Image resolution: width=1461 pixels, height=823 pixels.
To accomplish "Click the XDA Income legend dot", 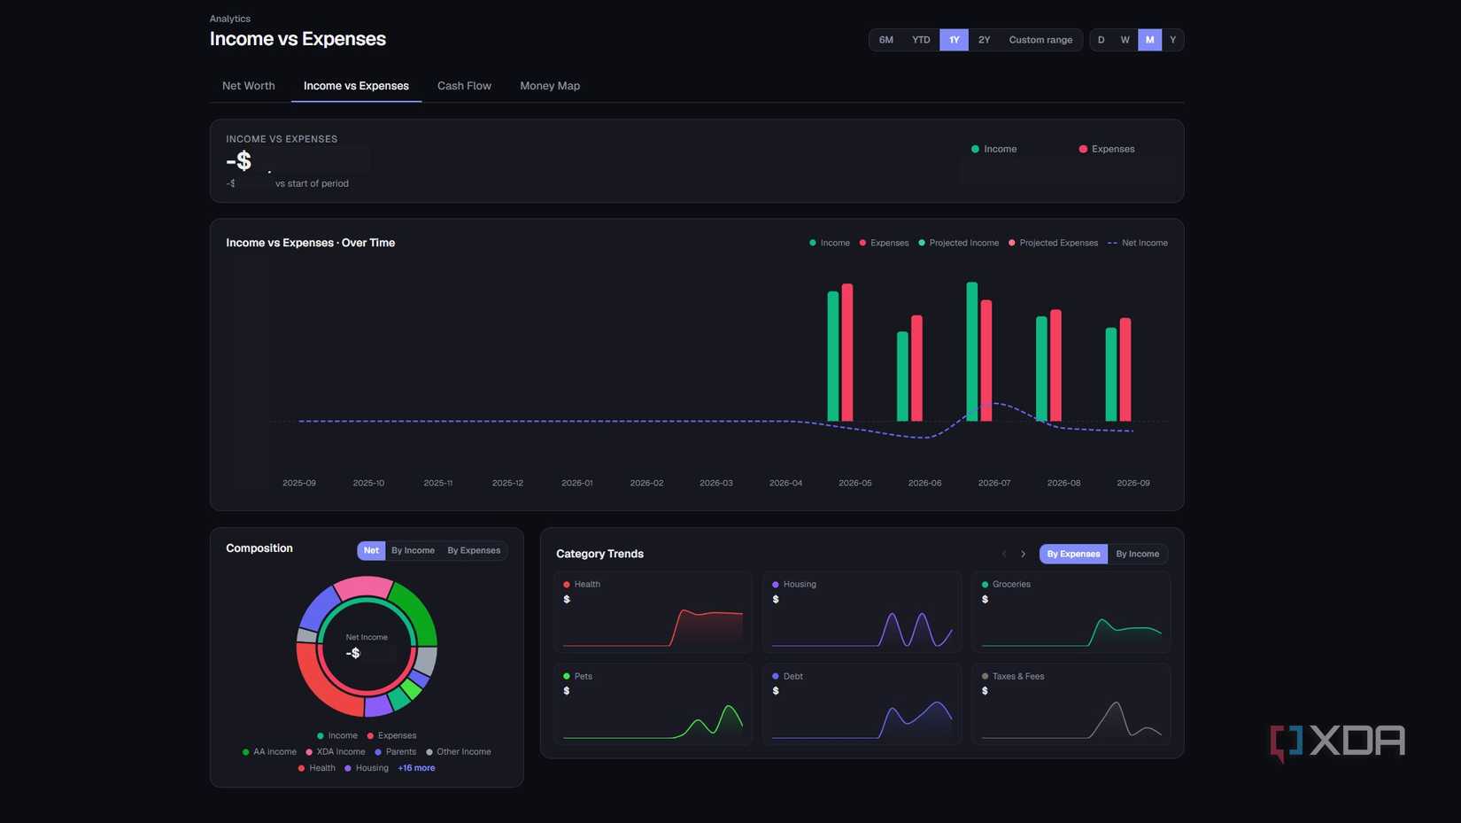I will point(309,752).
